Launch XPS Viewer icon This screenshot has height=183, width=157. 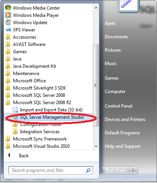pos(8,30)
